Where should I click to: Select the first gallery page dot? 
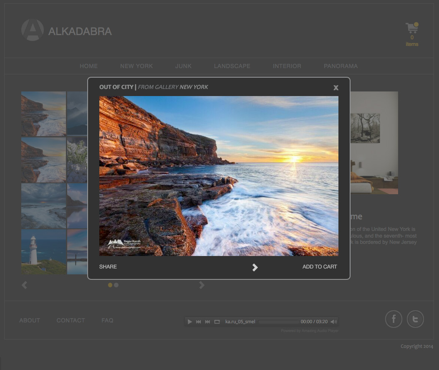pyautogui.click(x=110, y=285)
